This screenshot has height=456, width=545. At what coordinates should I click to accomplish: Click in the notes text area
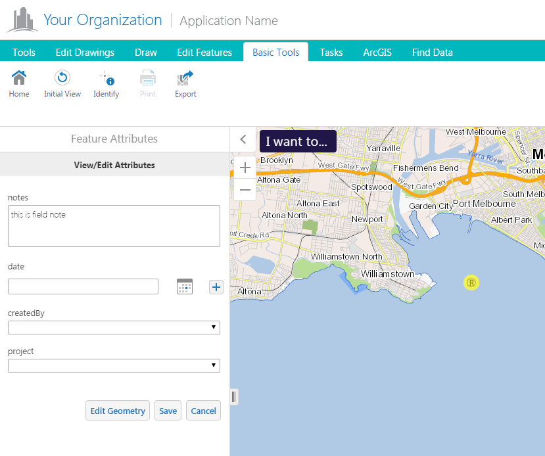point(114,226)
